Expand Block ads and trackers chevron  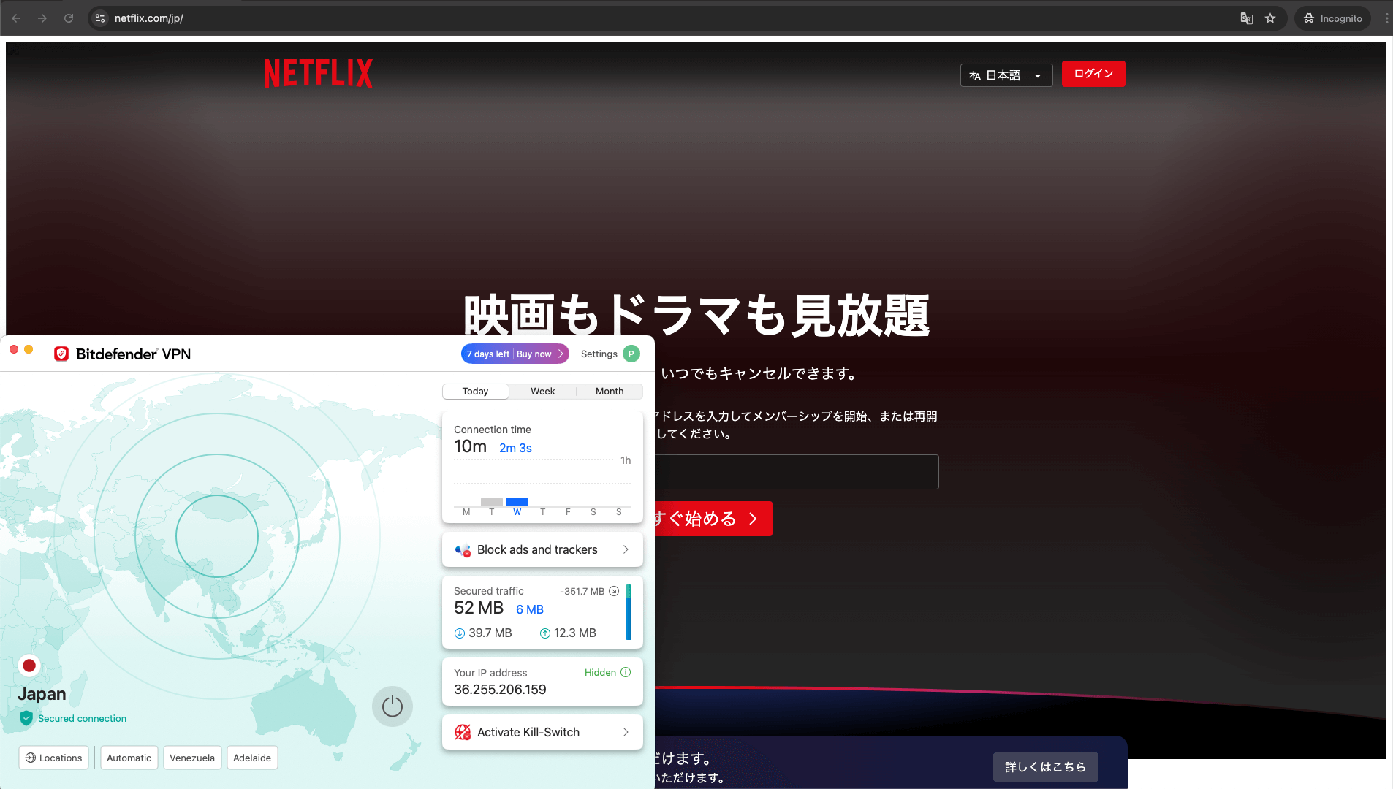tap(626, 549)
